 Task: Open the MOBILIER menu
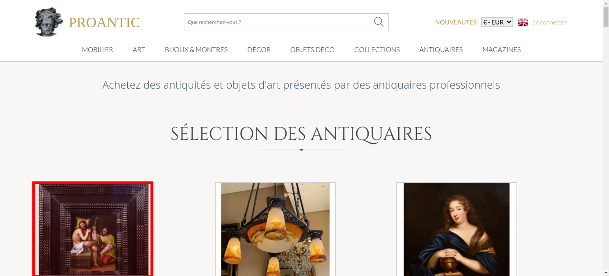(97, 50)
